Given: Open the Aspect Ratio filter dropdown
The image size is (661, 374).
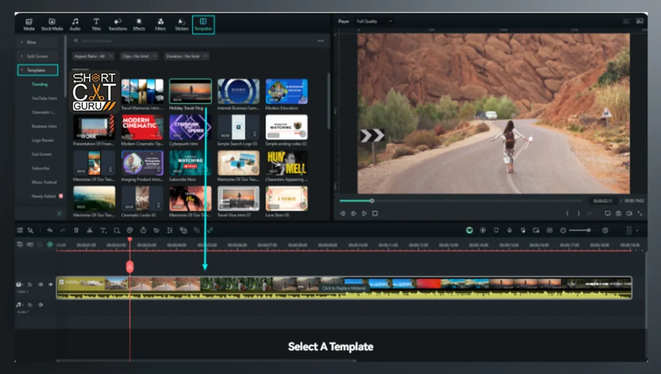Looking at the screenshot, I should pyautogui.click(x=93, y=56).
